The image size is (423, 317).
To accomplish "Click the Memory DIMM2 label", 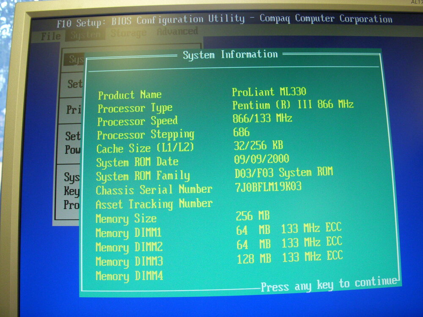I will pyautogui.click(x=129, y=247).
